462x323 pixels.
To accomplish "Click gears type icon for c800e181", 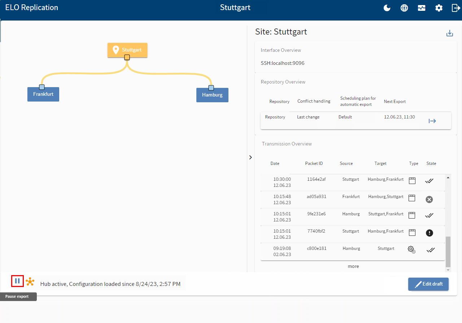I will point(412,250).
